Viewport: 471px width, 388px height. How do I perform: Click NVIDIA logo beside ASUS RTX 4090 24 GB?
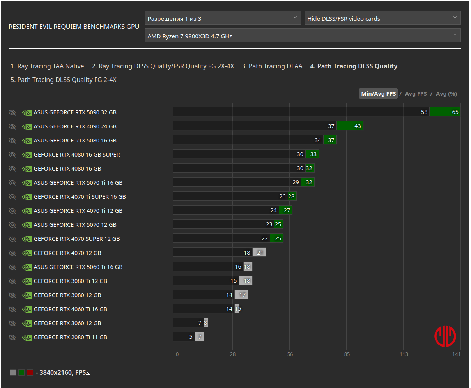27,126
